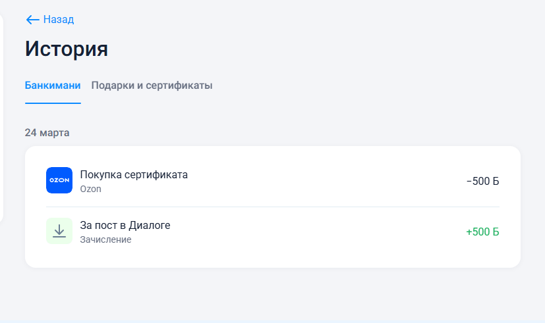Click the left side panel edge
The image size is (545, 323).
coord(1,118)
